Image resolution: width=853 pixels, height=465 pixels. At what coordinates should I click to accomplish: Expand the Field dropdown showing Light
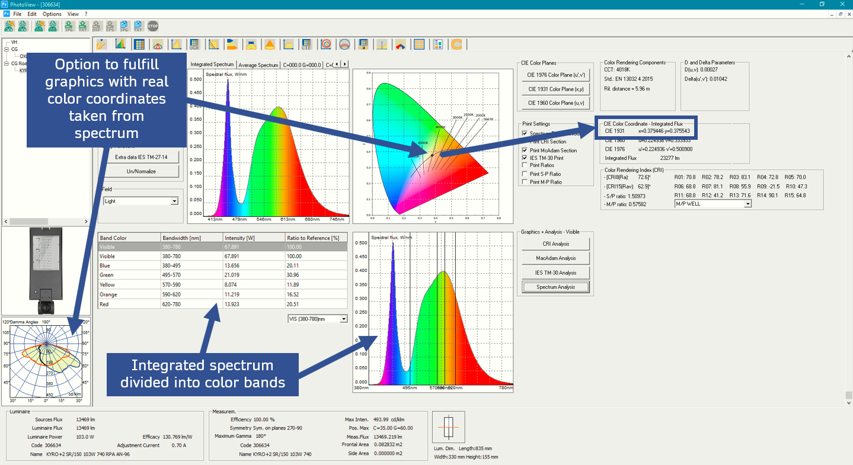[x=174, y=201]
